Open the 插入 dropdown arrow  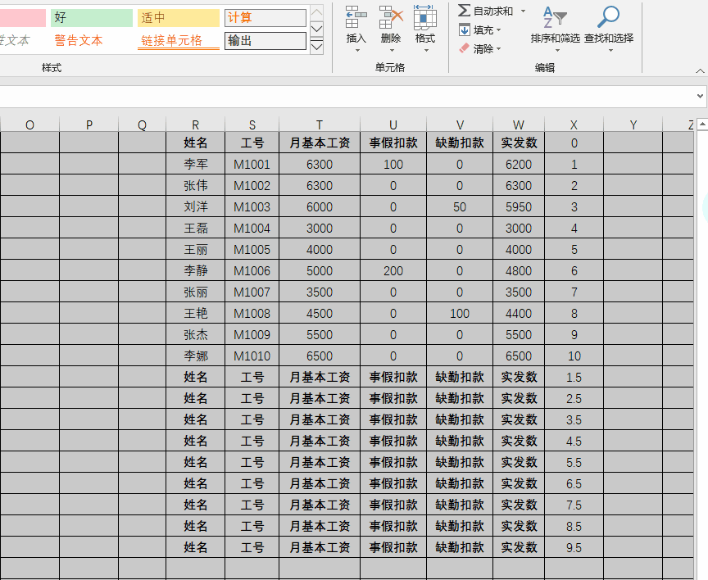pos(357,51)
